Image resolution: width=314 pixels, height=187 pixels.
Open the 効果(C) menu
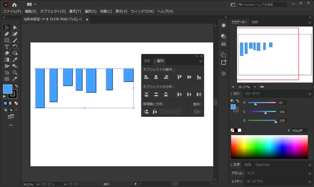tap(106, 12)
